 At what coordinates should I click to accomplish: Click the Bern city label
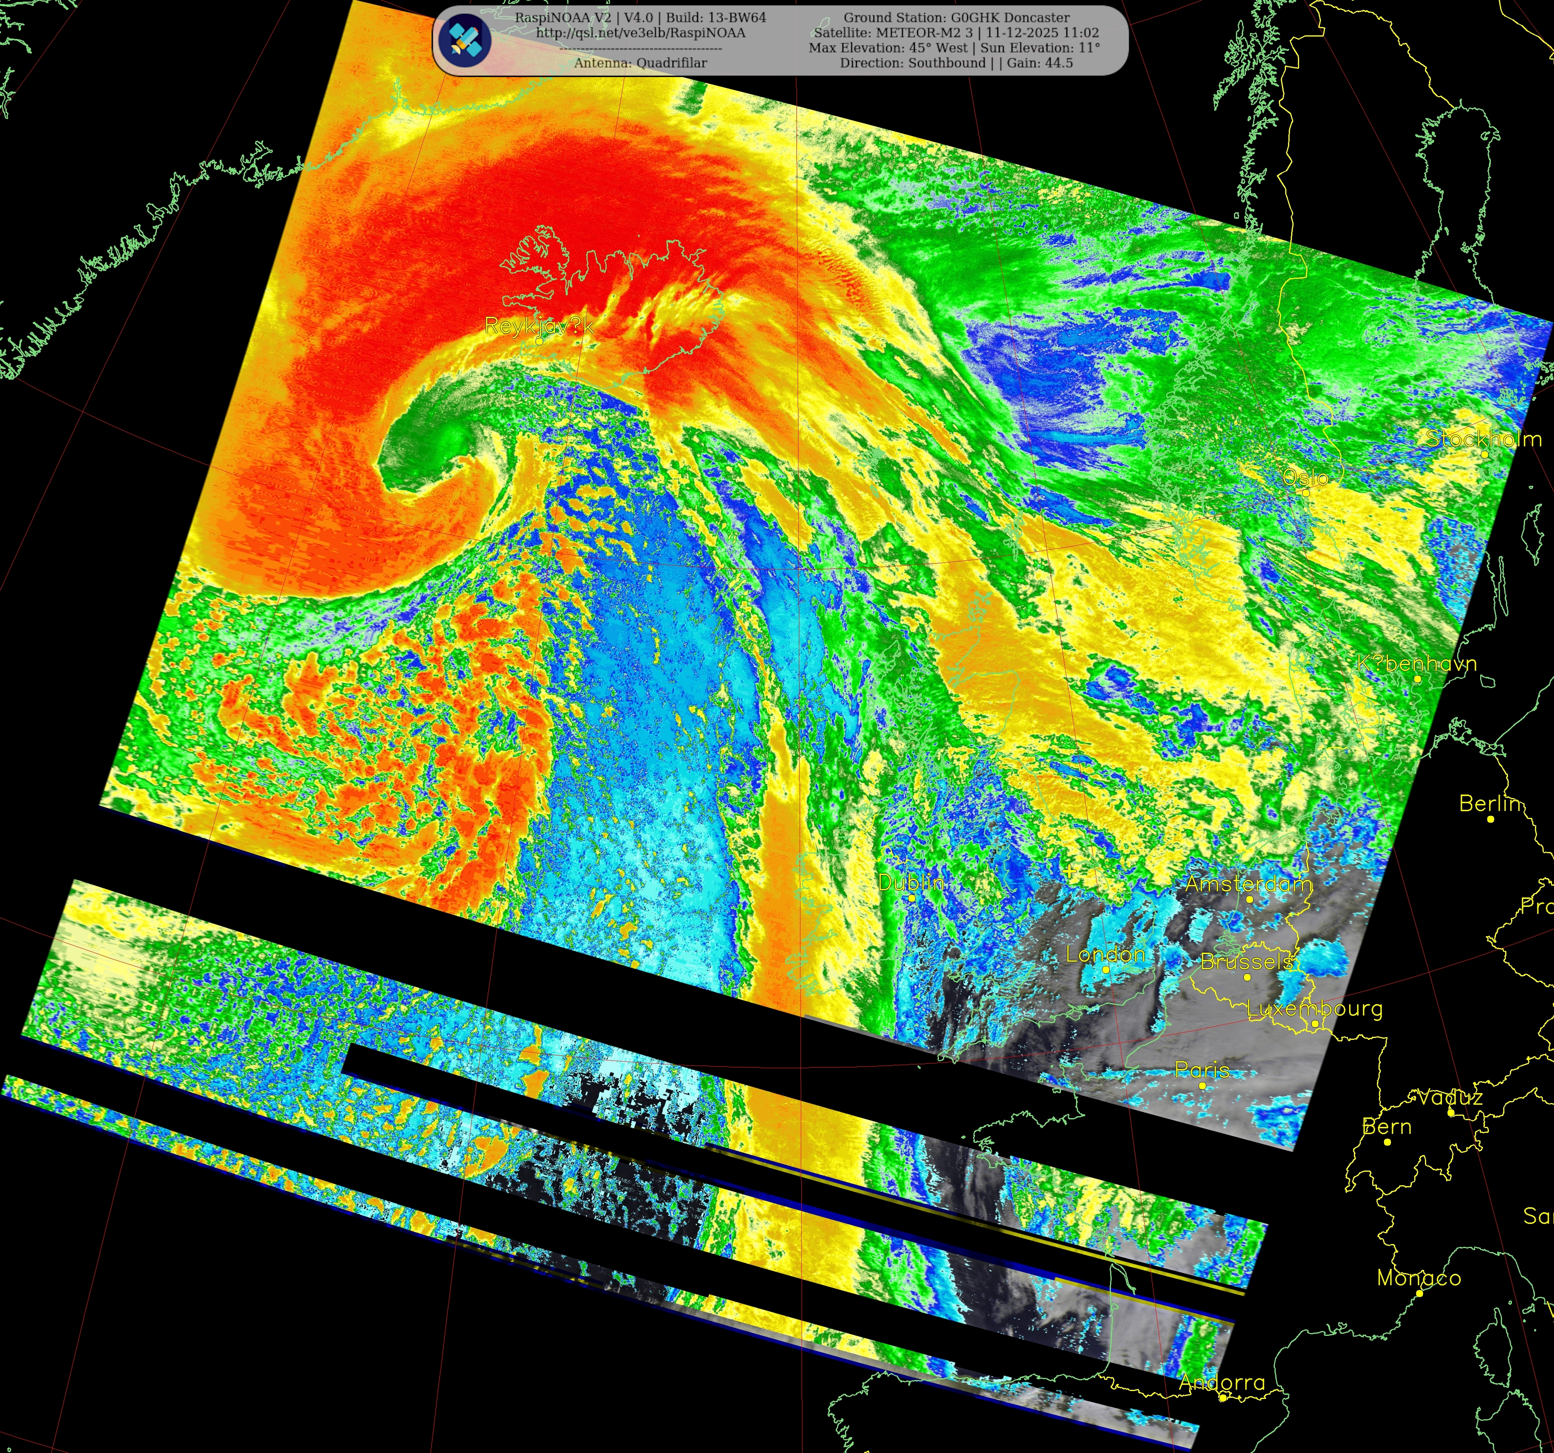[x=1387, y=1127]
